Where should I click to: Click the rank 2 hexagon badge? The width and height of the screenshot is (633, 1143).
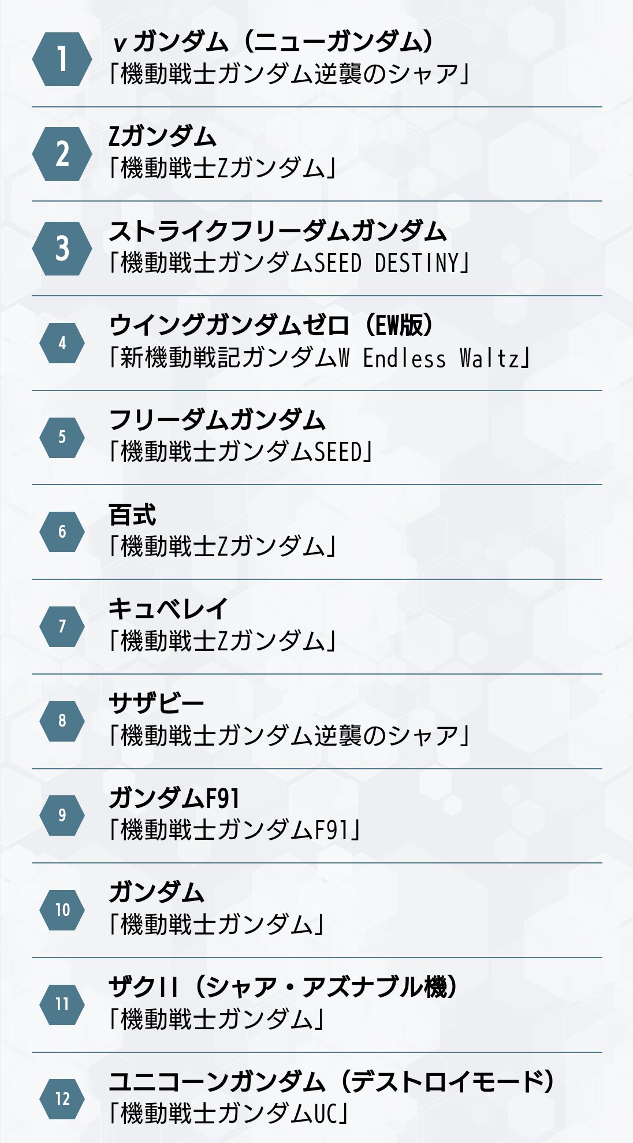click(x=62, y=154)
